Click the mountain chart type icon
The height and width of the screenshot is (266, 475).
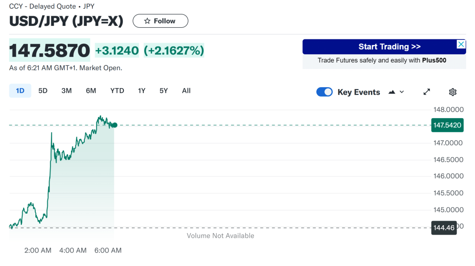pos(392,92)
